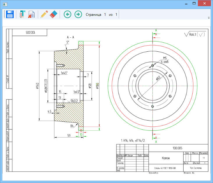Click the 'ø68K7' bore dimension

click(46, 86)
